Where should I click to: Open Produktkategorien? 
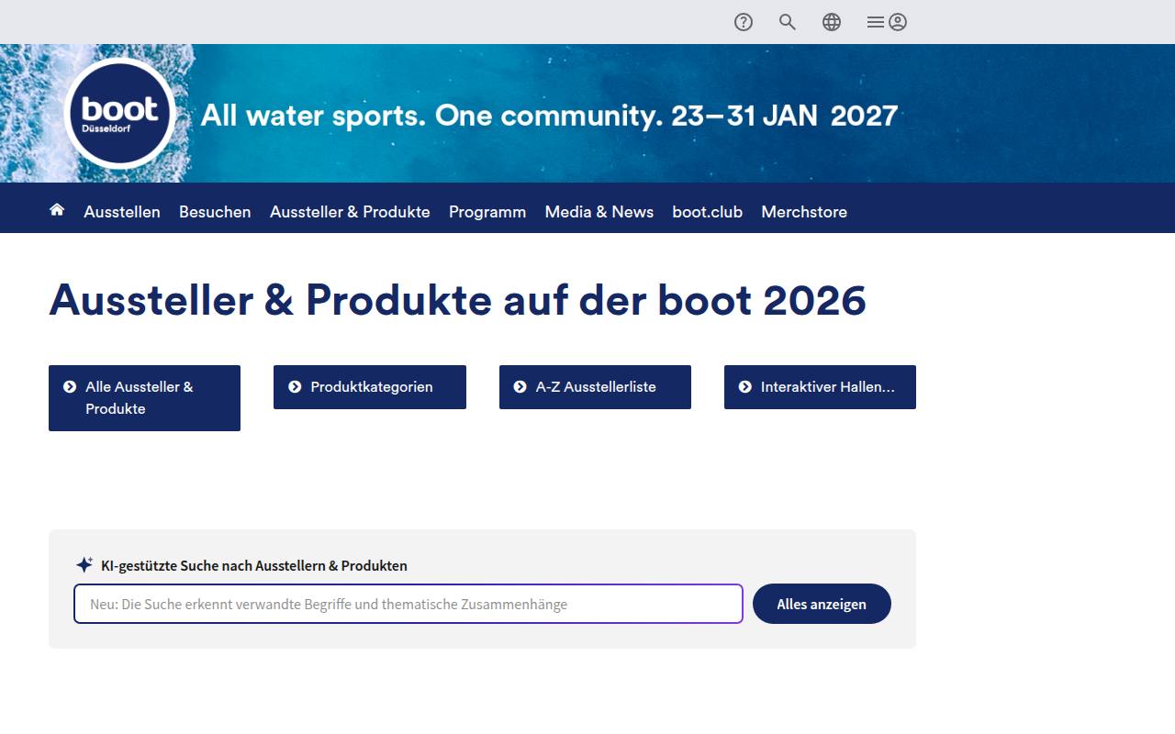[370, 387]
